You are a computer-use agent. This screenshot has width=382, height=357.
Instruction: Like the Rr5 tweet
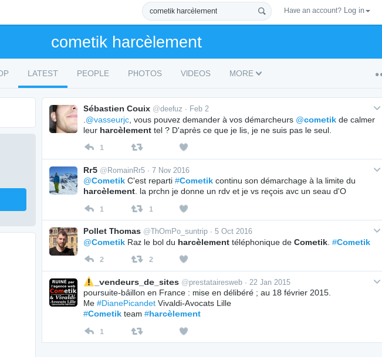184,209
